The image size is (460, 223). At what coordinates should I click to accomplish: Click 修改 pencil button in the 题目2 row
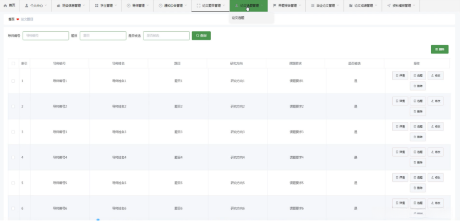(436, 101)
